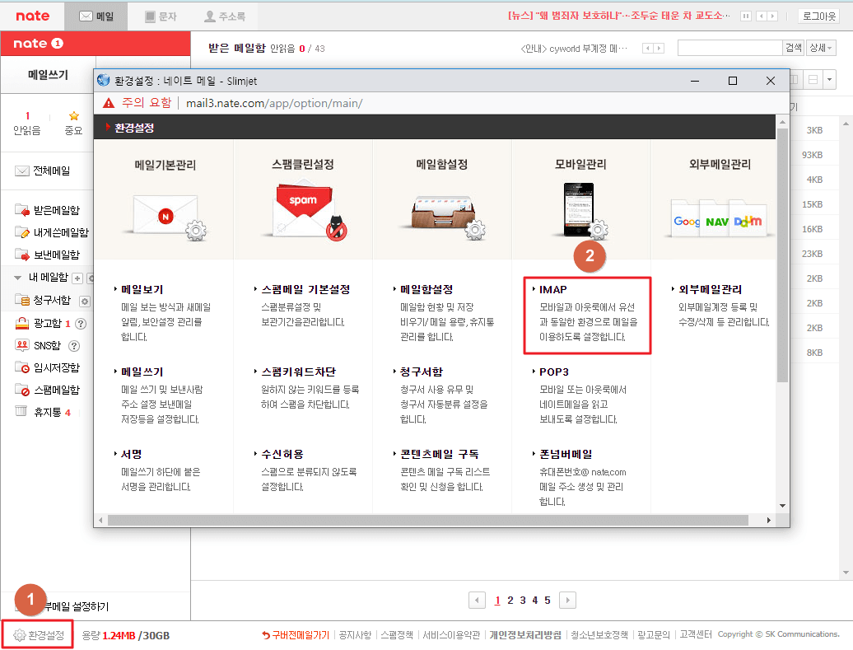
Task: Switch to the 주소록 tab
Action: pyautogui.click(x=225, y=16)
